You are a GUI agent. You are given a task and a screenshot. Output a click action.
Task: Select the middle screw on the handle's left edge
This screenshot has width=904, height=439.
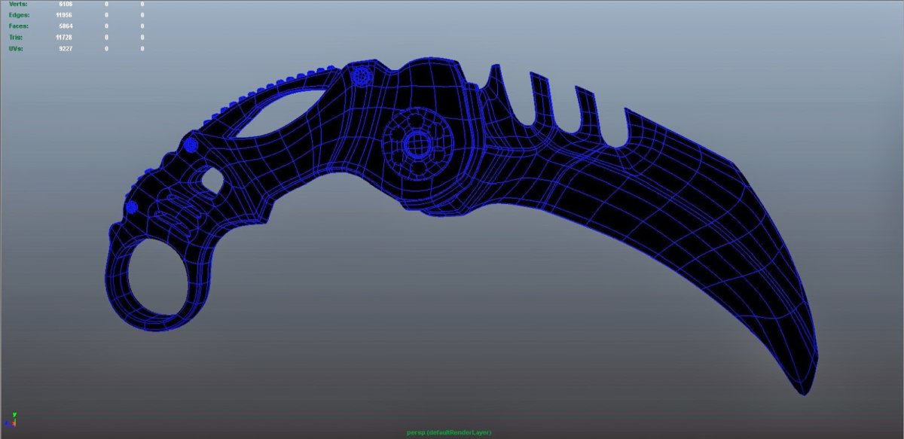click(191, 145)
